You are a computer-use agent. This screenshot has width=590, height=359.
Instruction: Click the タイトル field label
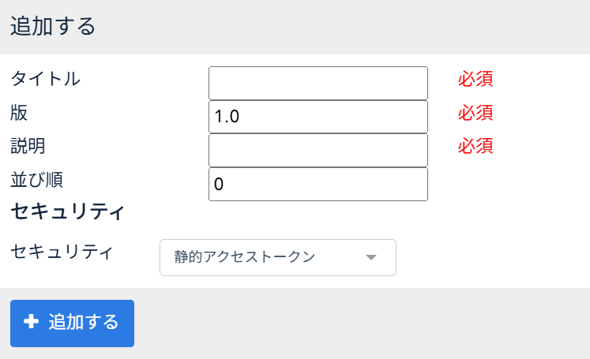tap(45, 79)
